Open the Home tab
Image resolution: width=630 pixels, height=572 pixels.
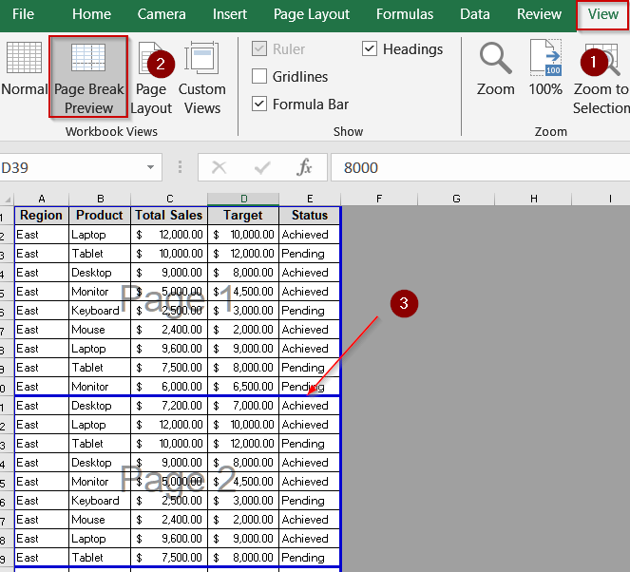pos(91,14)
